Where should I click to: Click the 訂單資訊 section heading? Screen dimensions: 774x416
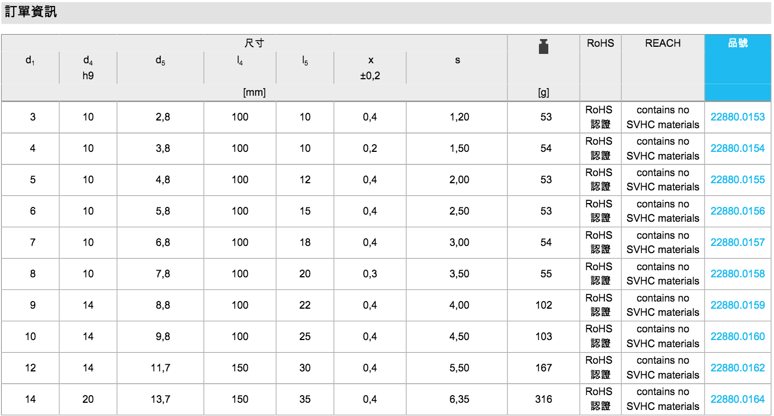pyautogui.click(x=31, y=12)
